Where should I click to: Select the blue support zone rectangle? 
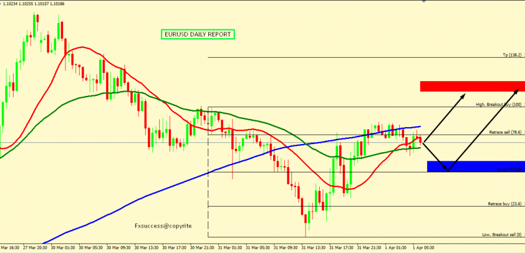click(x=475, y=167)
